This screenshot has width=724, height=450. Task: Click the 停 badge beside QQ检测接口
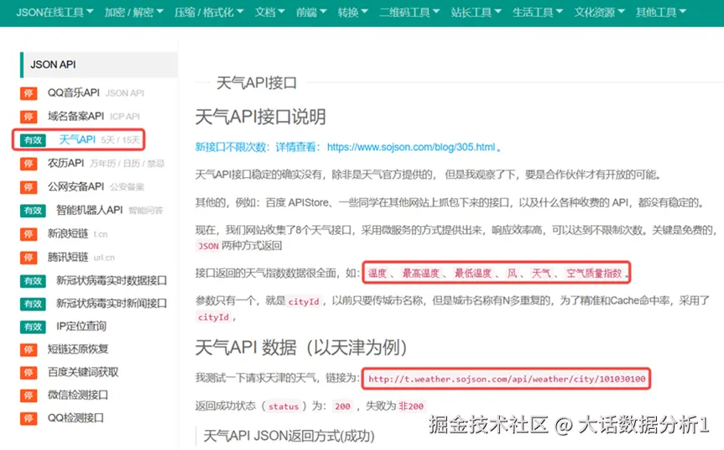[x=29, y=419]
